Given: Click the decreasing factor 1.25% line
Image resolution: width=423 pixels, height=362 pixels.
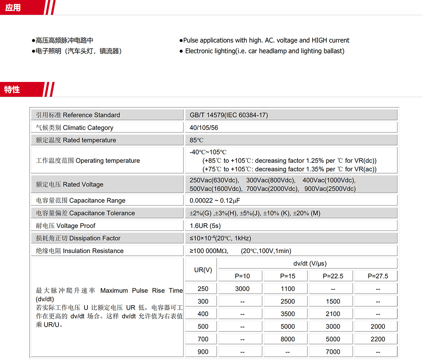Looking at the screenshot, I should pyautogui.click(x=289, y=161).
